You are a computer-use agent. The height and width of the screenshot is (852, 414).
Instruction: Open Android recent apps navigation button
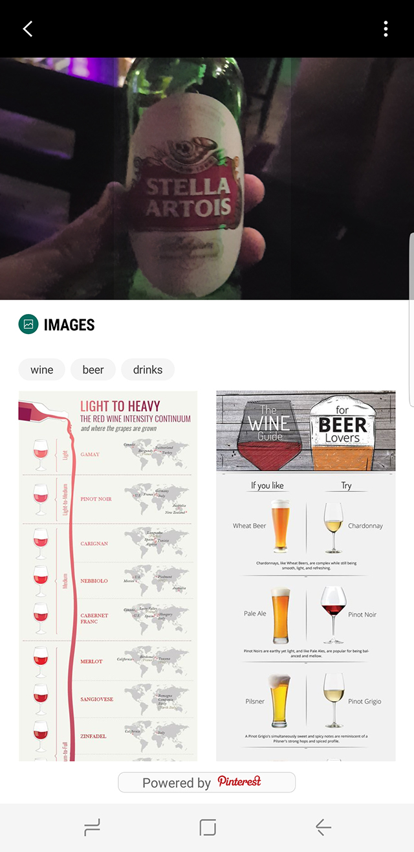93,827
